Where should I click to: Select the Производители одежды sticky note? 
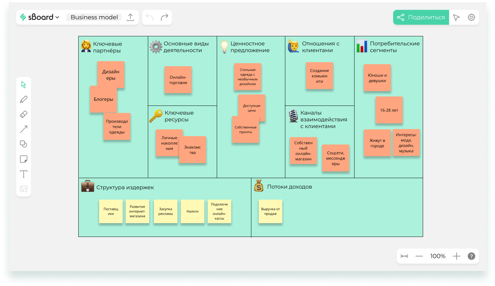pyautogui.click(x=117, y=126)
